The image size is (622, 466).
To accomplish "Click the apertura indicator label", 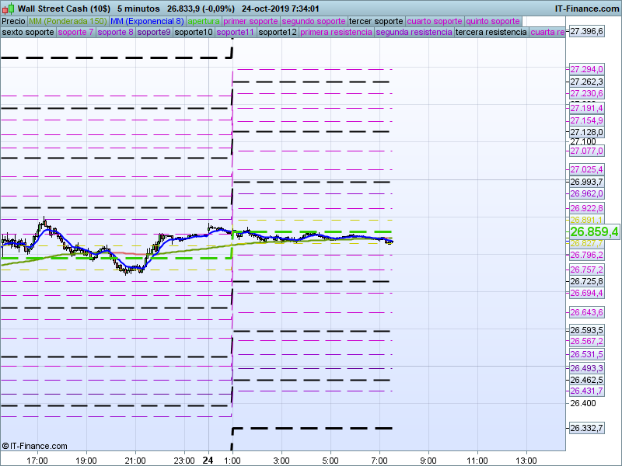I will pyautogui.click(x=204, y=21).
